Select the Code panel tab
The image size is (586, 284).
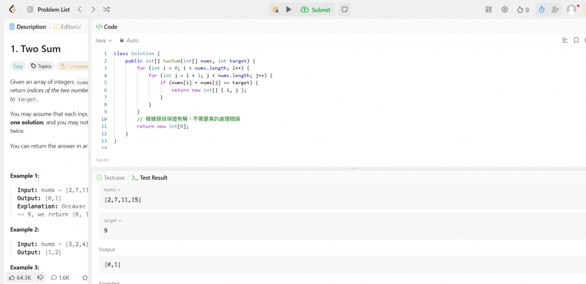pyautogui.click(x=106, y=27)
